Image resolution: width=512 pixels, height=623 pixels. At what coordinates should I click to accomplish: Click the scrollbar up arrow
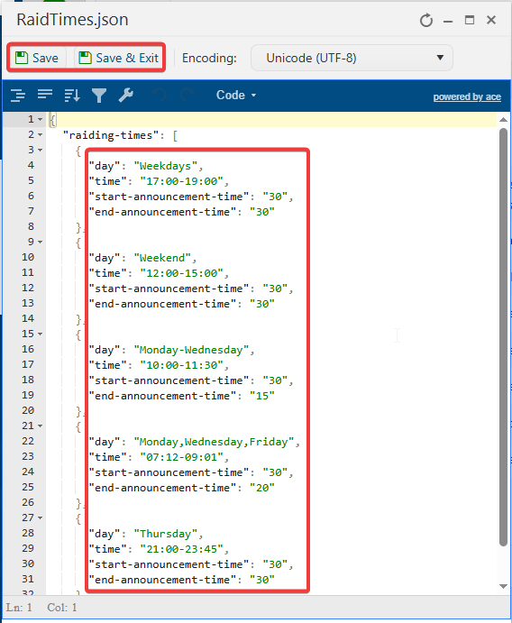click(x=503, y=120)
